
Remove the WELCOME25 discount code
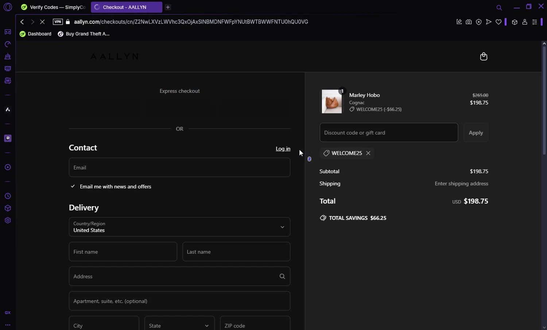pyautogui.click(x=368, y=153)
